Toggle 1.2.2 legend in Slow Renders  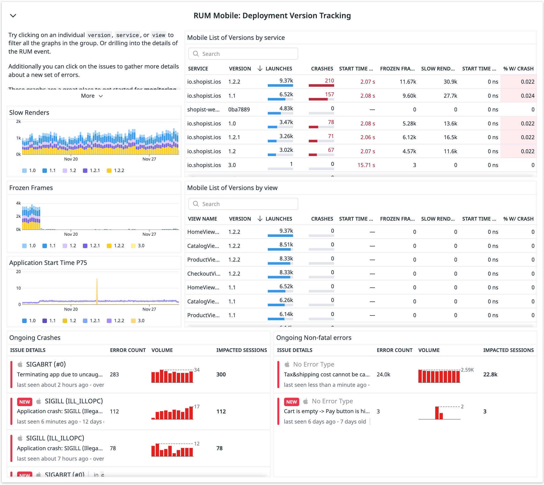[x=115, y=170]
